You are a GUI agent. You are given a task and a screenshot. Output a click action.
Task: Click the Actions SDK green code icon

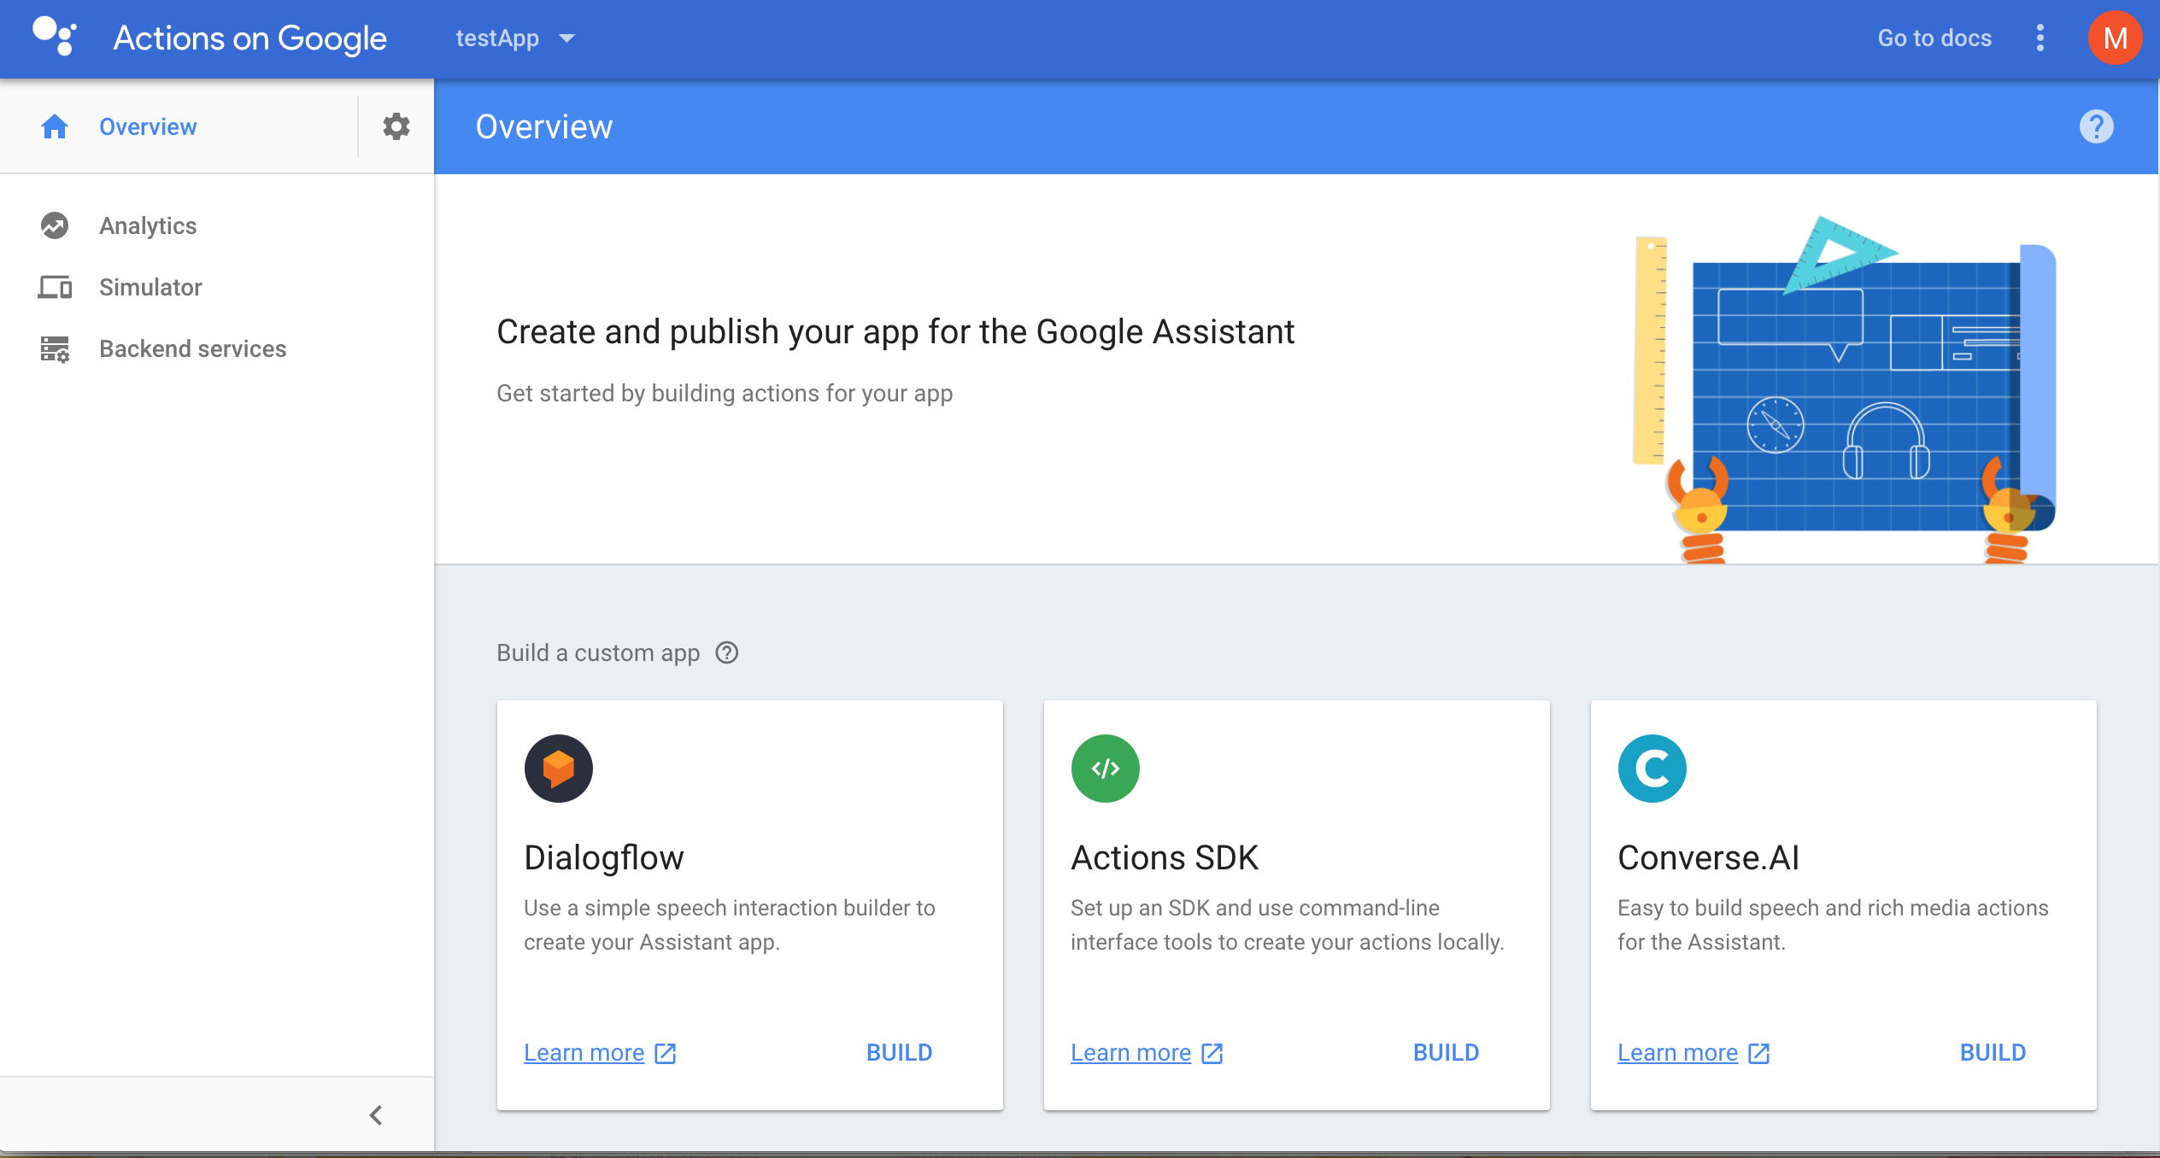click(x=1106, y=769)
